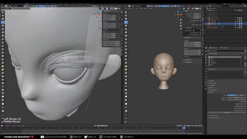The width and height of the screenshot is (247, 139).
Task: Toggle the Render Region checkbox
Action: point(200,25)
